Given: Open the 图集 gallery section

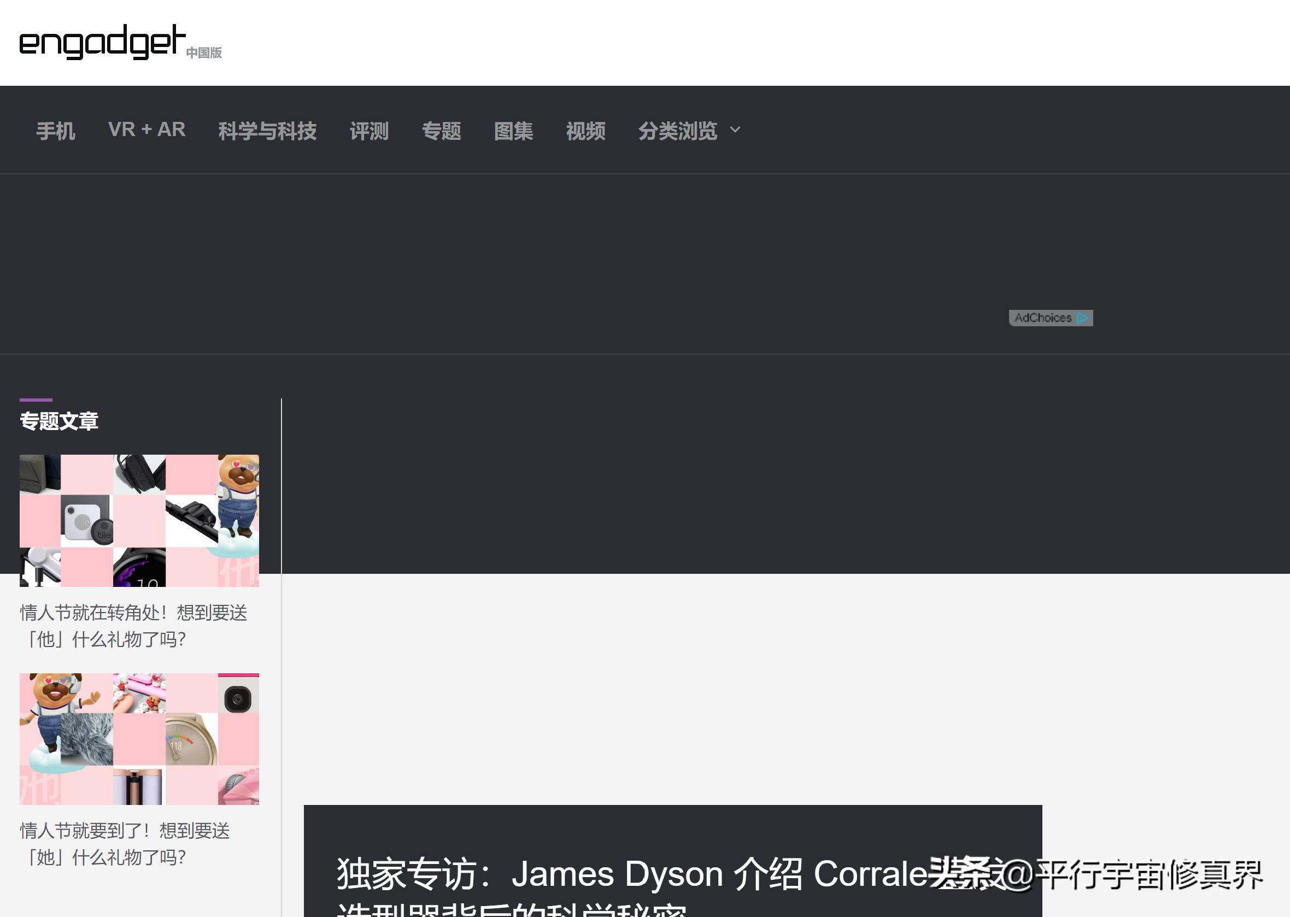Looking at the screenshot, I should click(x=513, y=131).
